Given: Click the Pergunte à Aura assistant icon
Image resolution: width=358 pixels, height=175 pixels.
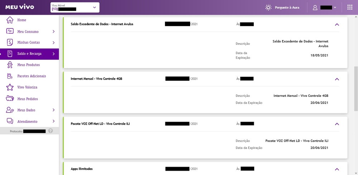Looking at the screenshot, I should click(x=268, y=7).
